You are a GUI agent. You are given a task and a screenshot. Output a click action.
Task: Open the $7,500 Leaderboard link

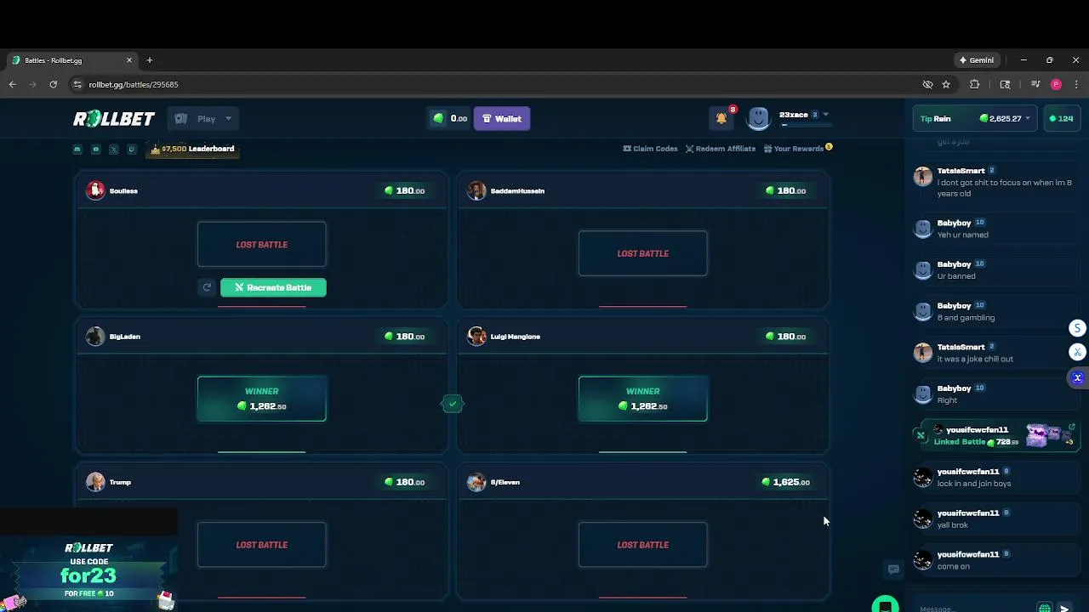click(192, 149)
